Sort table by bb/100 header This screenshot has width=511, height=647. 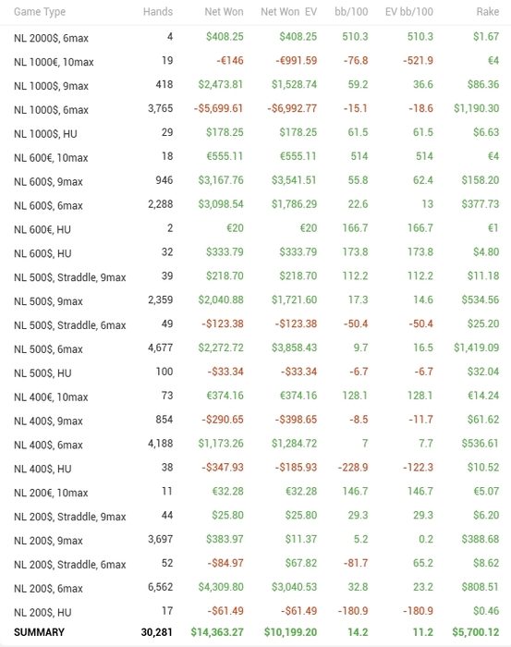tap(351, 12)
